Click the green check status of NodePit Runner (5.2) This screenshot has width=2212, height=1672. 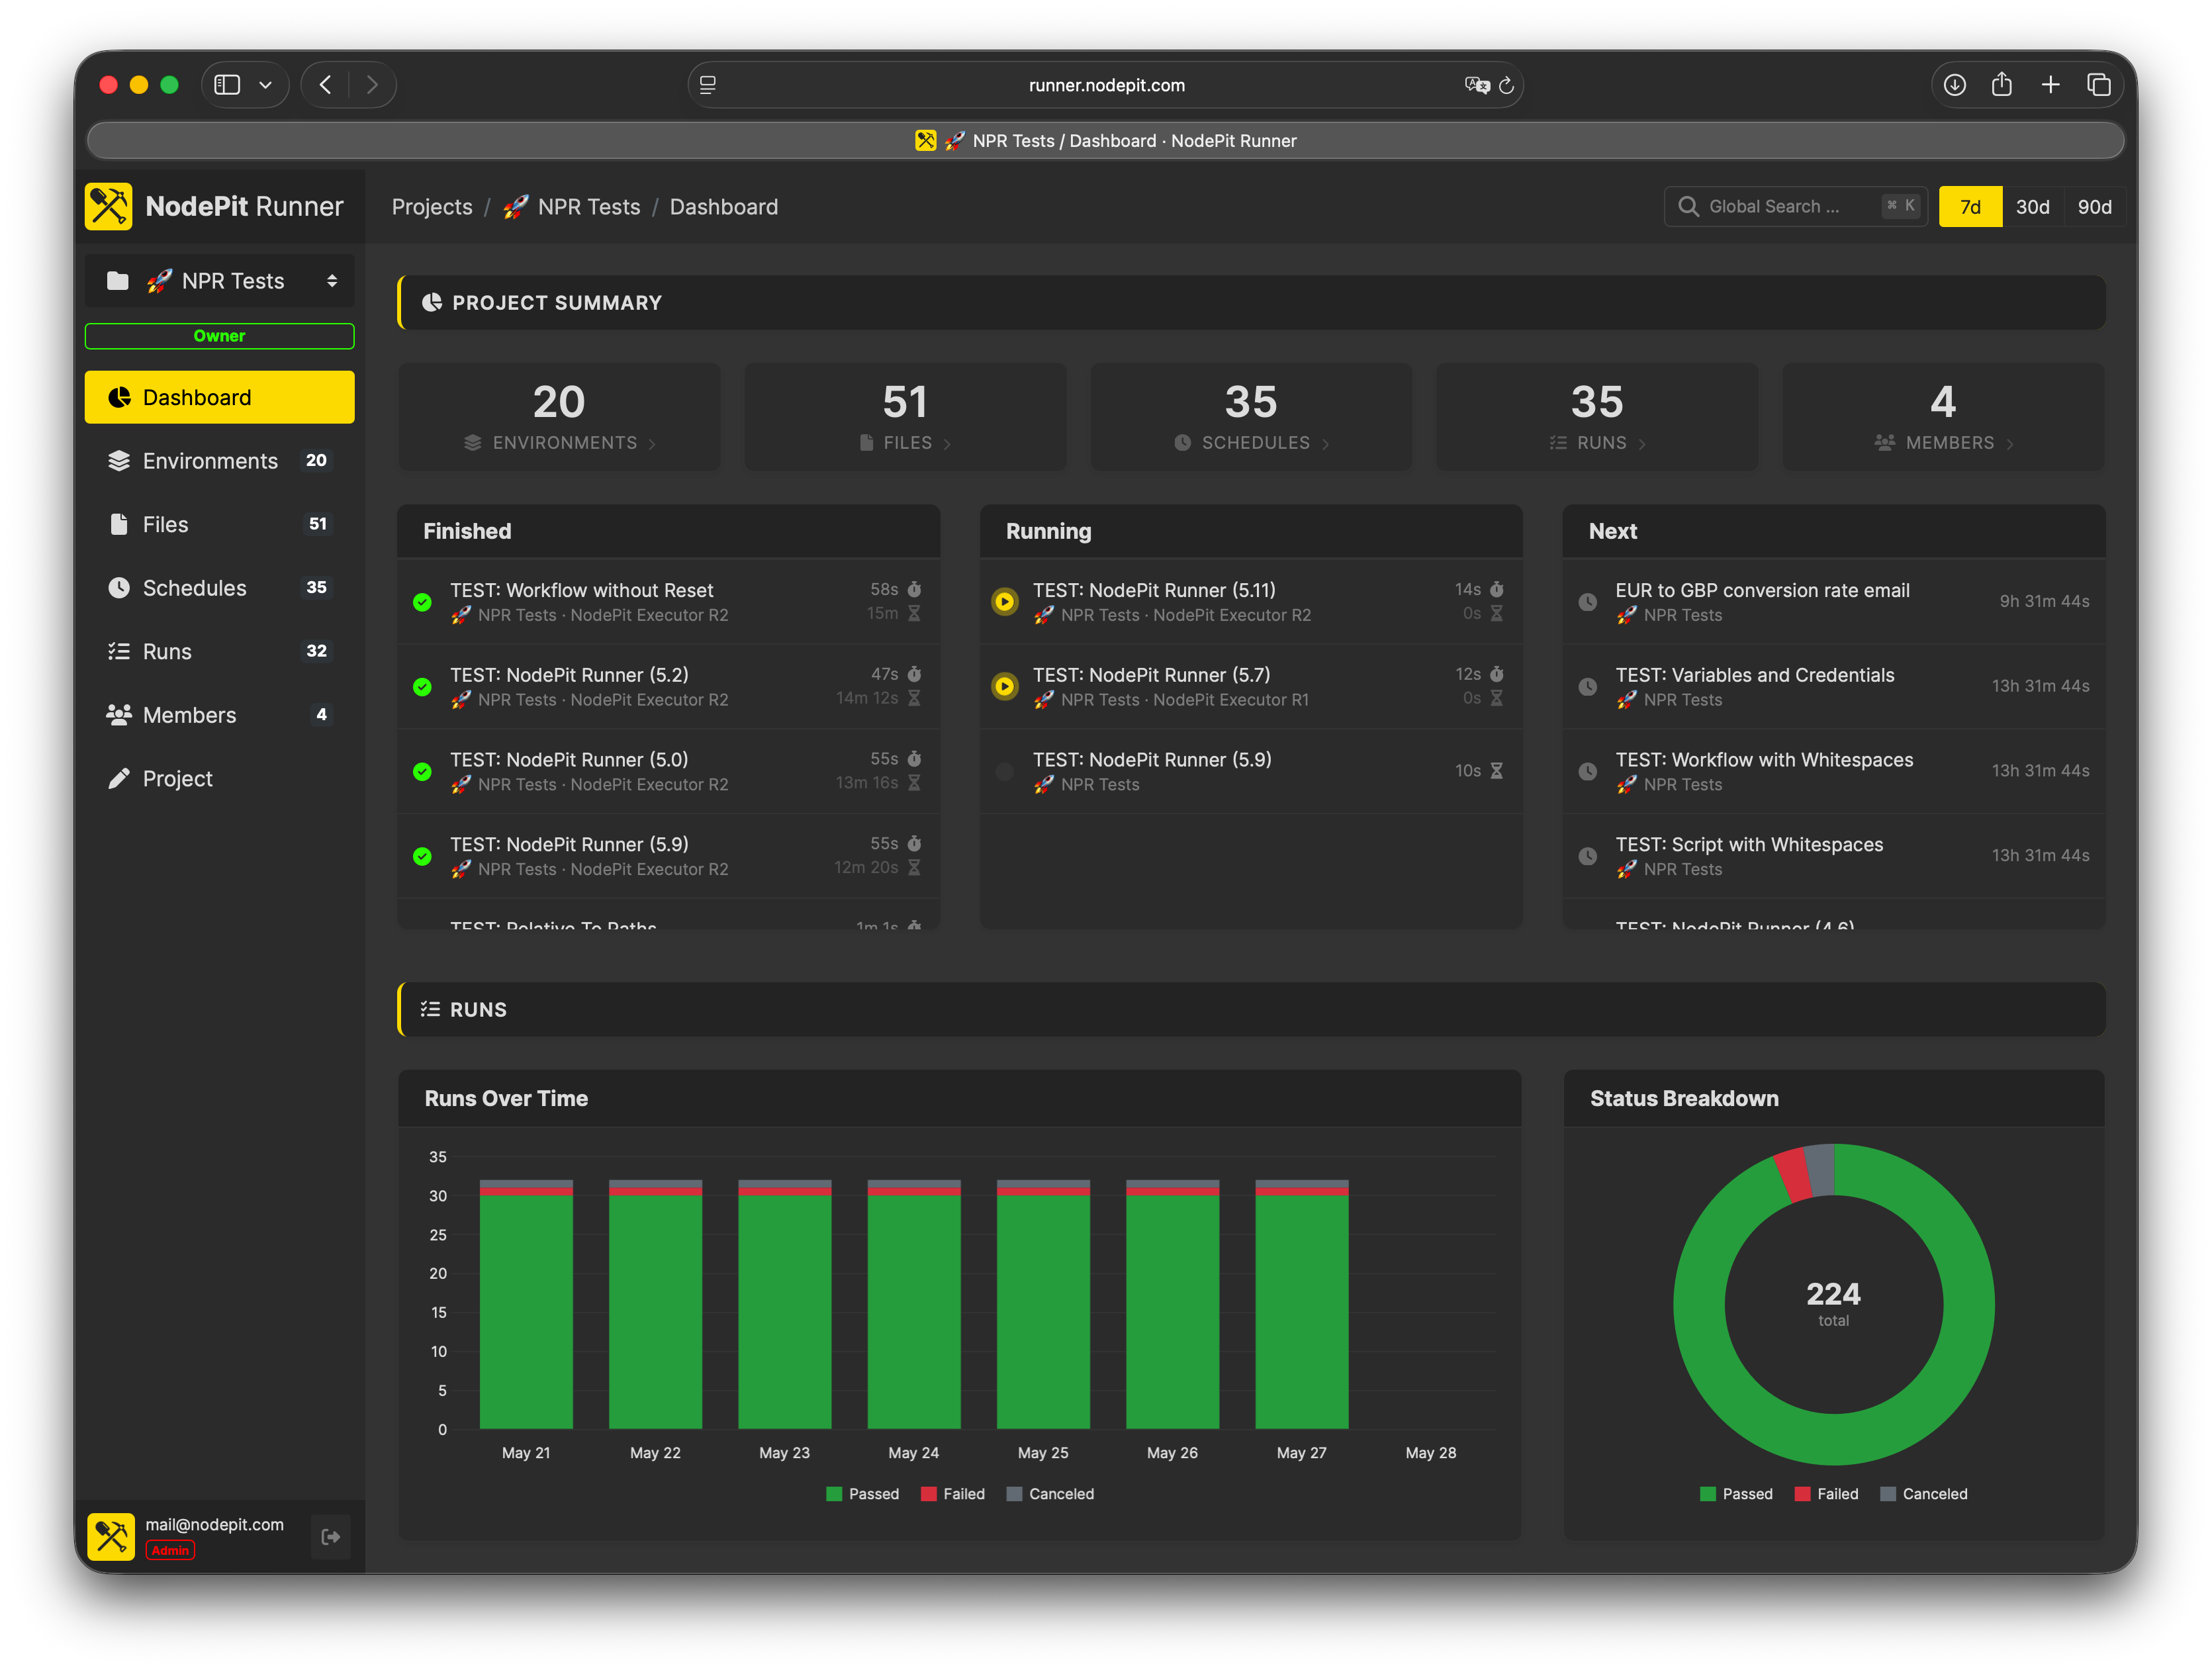[x=422, y=687]
